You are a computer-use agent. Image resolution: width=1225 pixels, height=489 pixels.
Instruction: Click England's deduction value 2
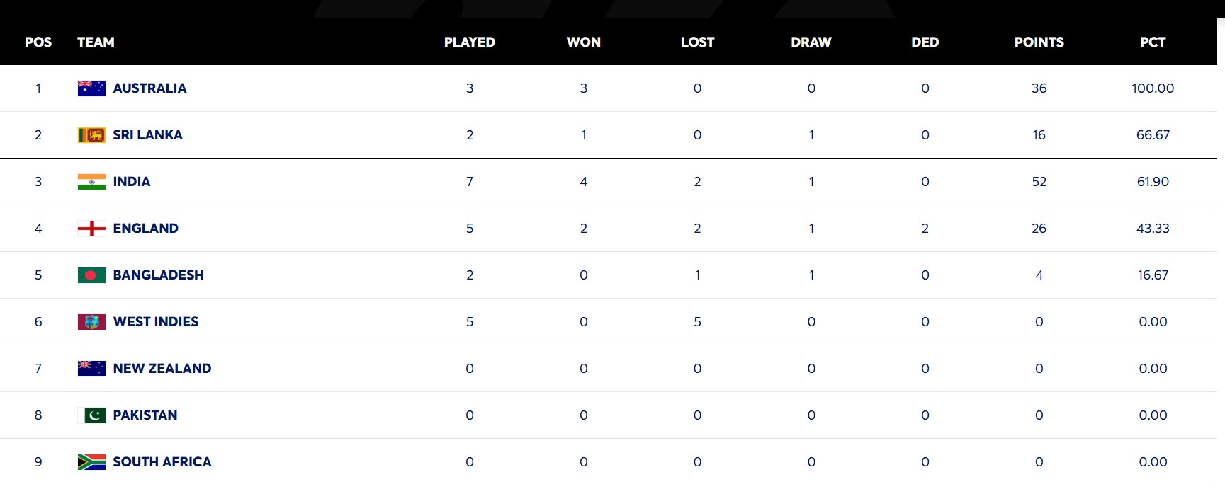(925, 229)
